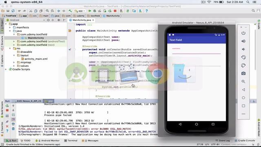This screenshot has height=147, width=261.
Task: Click emulator sidebar overview square icon
Action: pos(243,106)
